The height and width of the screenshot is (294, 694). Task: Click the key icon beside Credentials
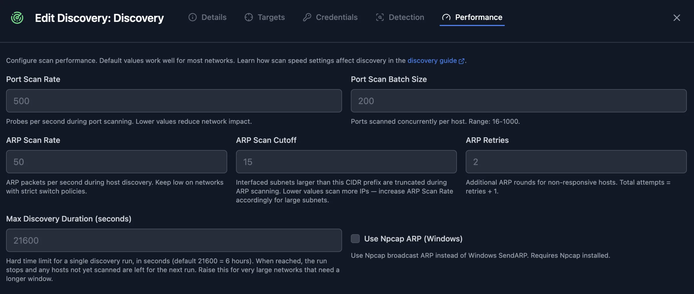point(307,17)
